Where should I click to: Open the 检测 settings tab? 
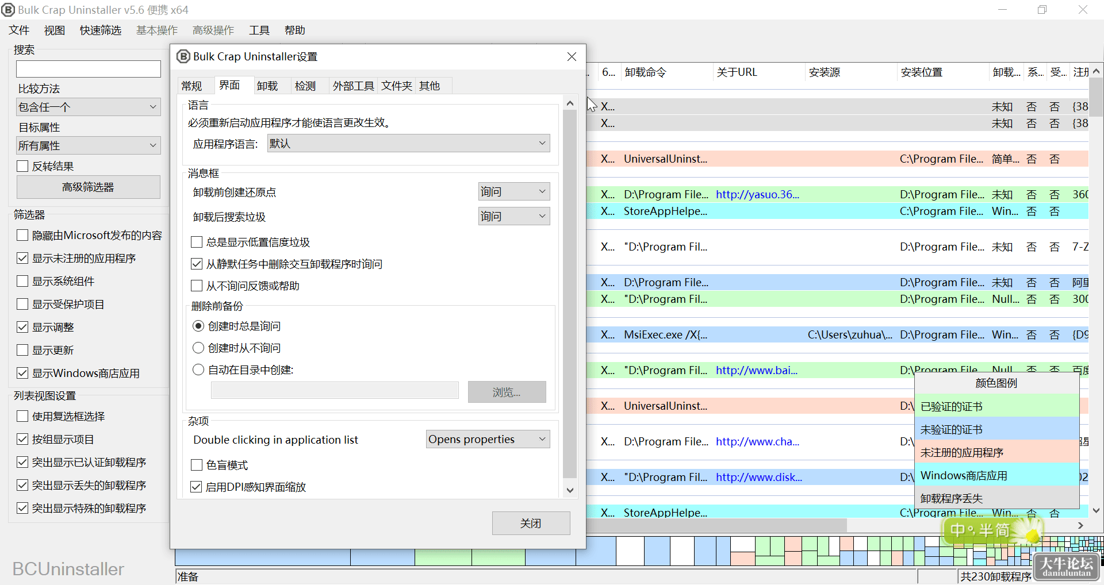coord(305,86)
